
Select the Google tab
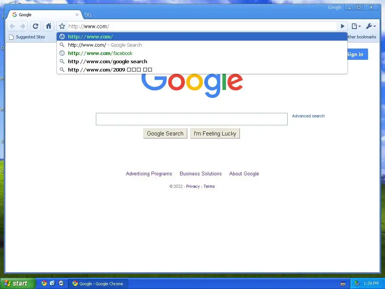pyautogui.click(x=44, y=15)
